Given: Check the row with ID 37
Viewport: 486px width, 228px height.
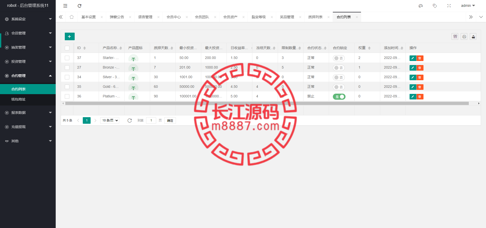Looking at the screenshot, I should (67, 58).
